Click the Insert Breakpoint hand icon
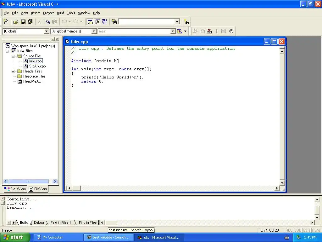This screenshot has width=322, height=242. click(x=231, y=31)
